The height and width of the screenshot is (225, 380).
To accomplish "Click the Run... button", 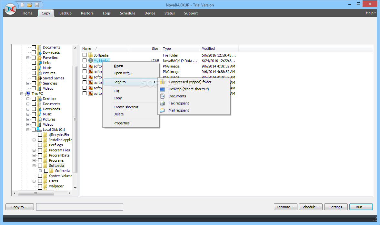I will 361,207.
